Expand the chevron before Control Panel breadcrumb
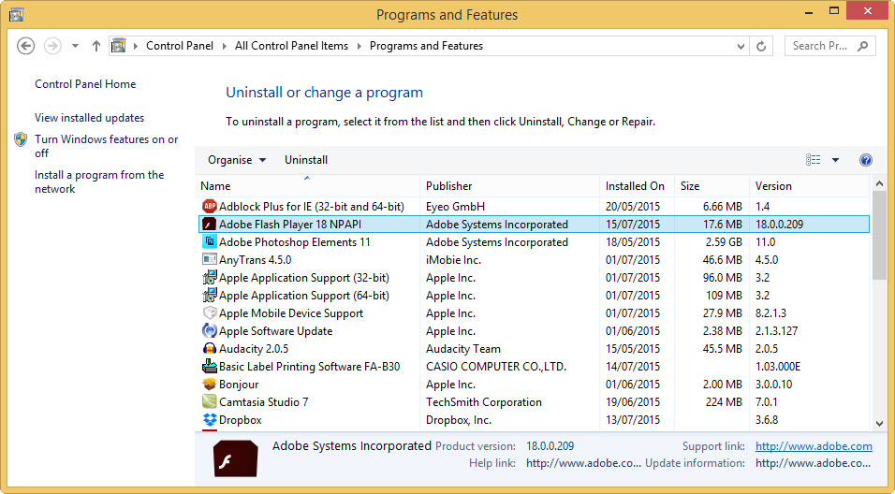Image resolution: width=895 pixels, height=494 pixels. (x=135, y=46)
